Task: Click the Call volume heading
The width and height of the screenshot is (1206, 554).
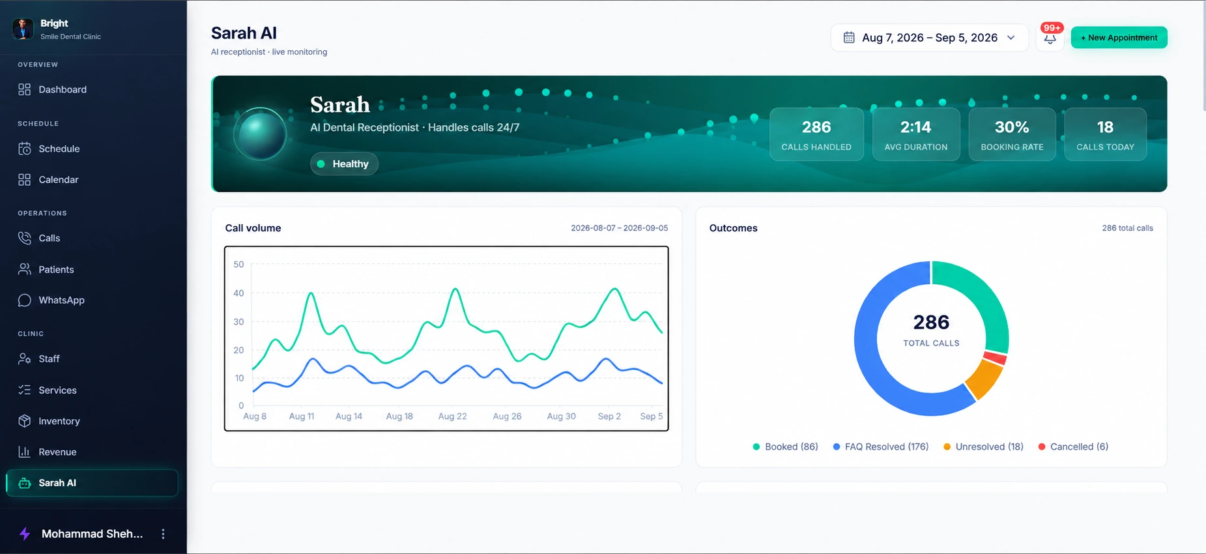Action: pos(253,228)
